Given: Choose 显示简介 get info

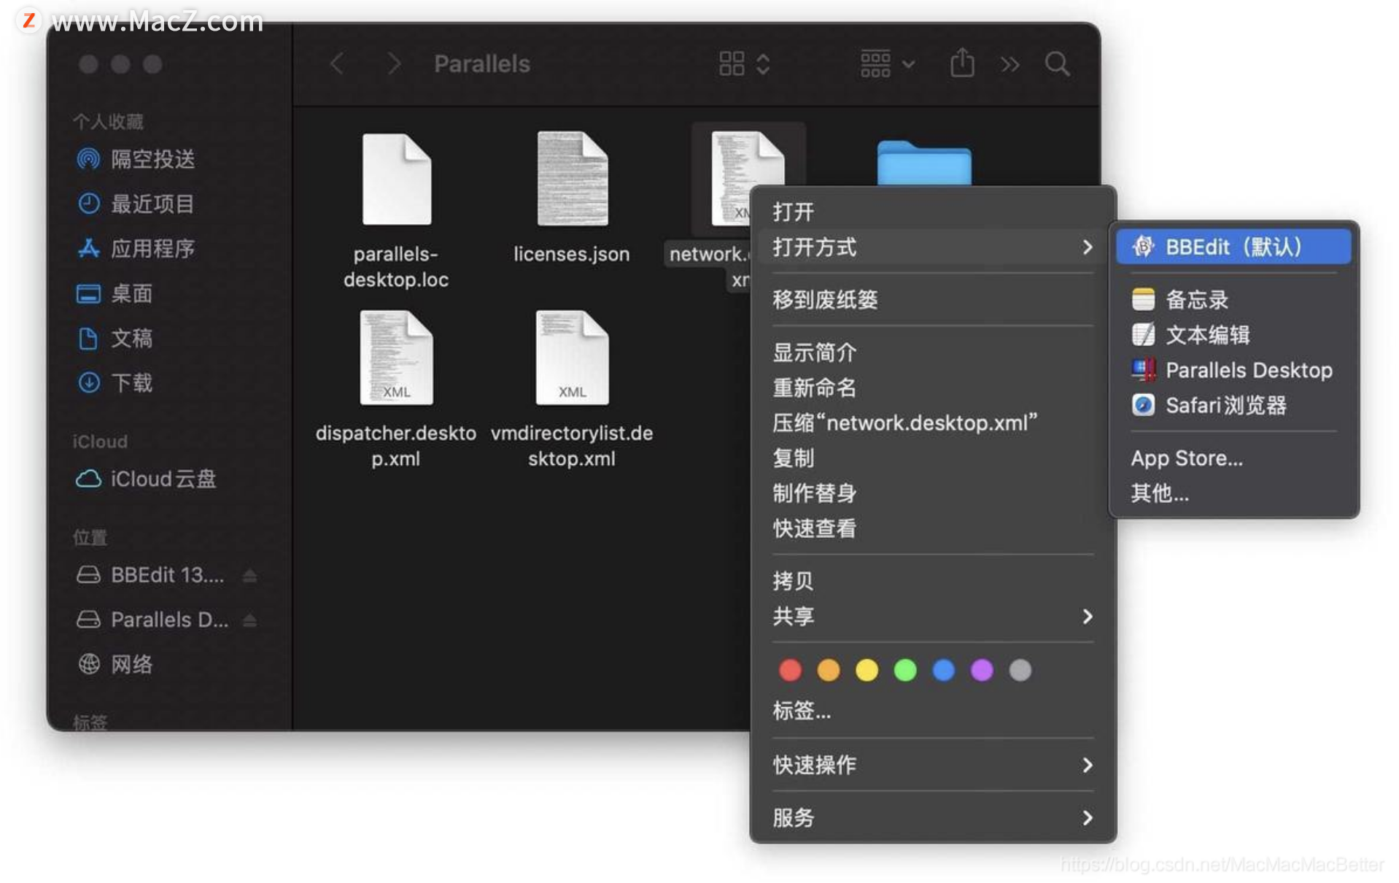Looking at the screenshot, I should tap(933, 352).
